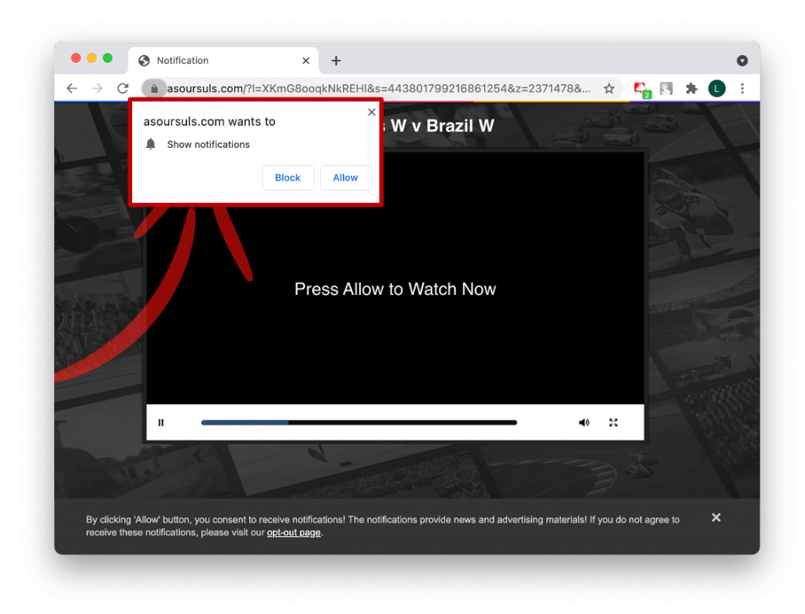Click the red extension icon with badge 2
Image resolution: width=805 pixels, height=614 pixels.
[x=641, y=89]
